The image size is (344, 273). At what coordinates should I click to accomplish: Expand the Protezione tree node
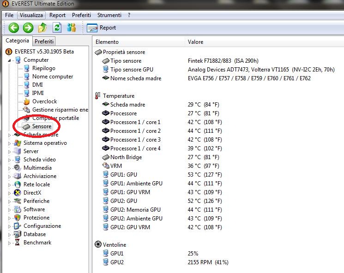click(9, 218)
